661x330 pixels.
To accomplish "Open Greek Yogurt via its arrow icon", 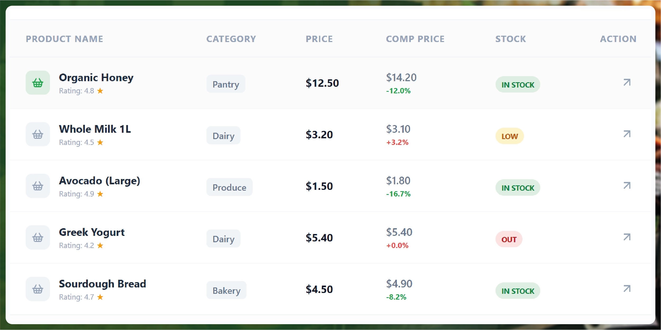I will (627, 237).
